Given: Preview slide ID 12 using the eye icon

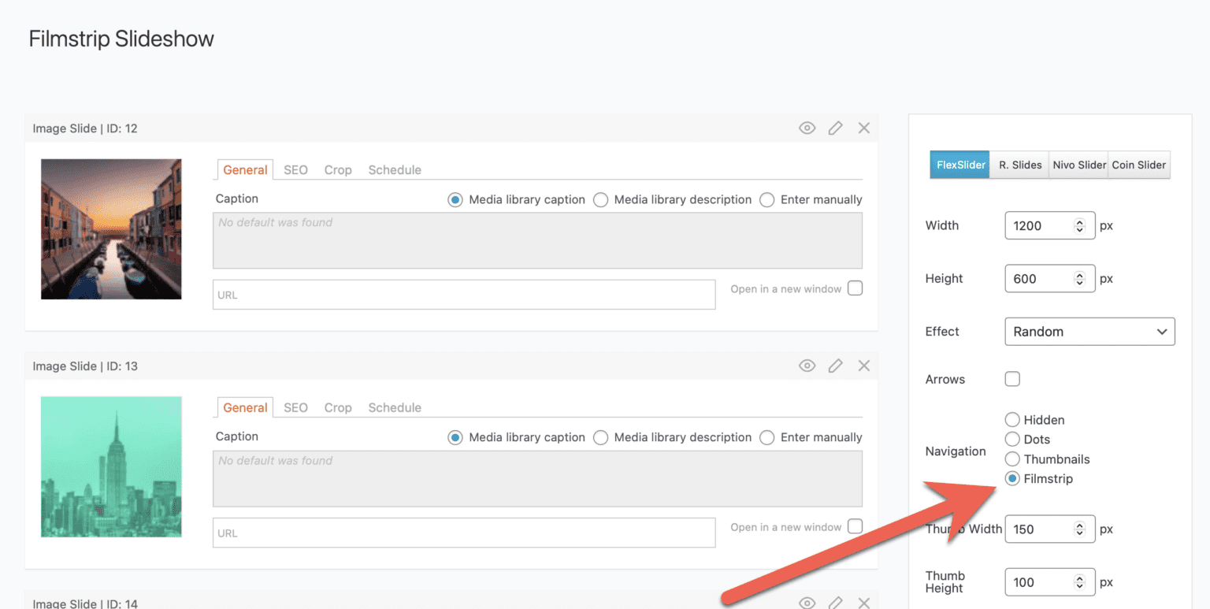Looking at the screenshot, I should (x=807, y=128).
